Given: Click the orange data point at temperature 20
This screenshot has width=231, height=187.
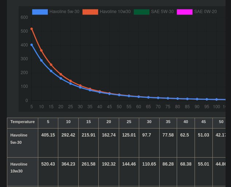Looking at the screenshot, I should 61,74.
